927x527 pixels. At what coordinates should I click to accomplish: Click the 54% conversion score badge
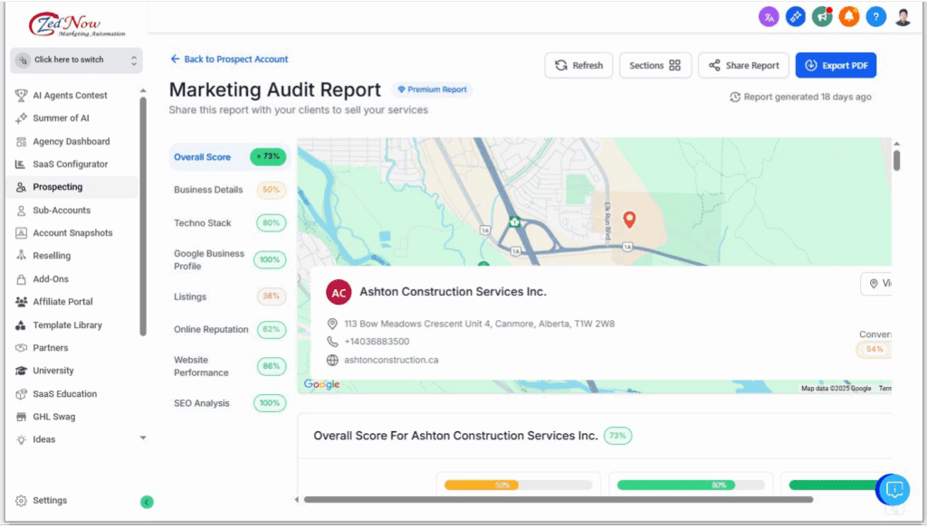pyautogui.click(x=874, y=349)
